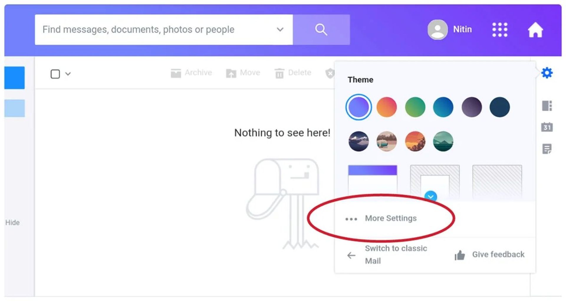Expand the search options dropdown arrow
Viewport: 566px width, 305px height.
(x=280, y=29)
